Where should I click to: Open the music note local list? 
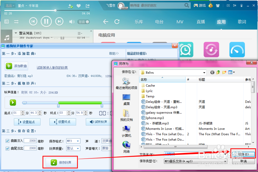[7, 38]
